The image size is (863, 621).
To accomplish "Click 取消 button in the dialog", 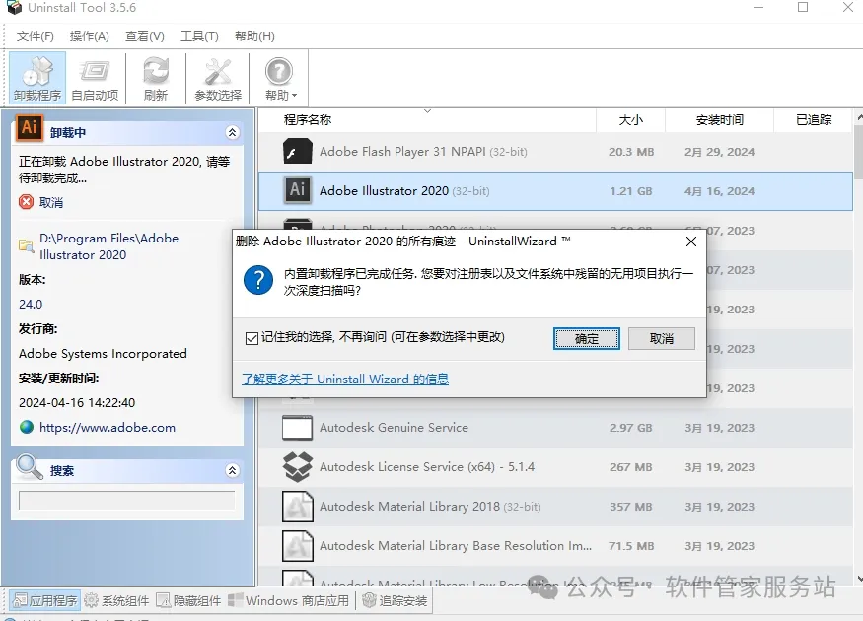I will tap(661, 338).
